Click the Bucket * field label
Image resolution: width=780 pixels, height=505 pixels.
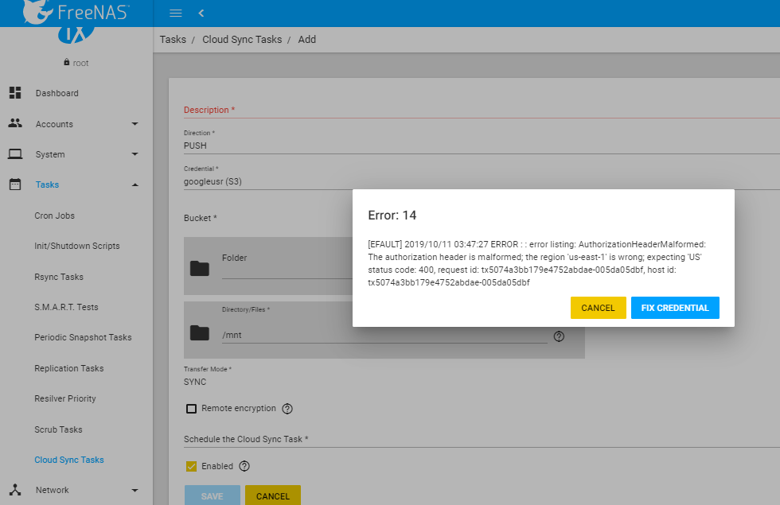pos(200,218)
